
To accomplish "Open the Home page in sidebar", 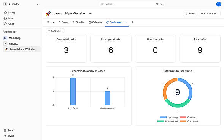I will pyautogui.click(x=10, y=13).
